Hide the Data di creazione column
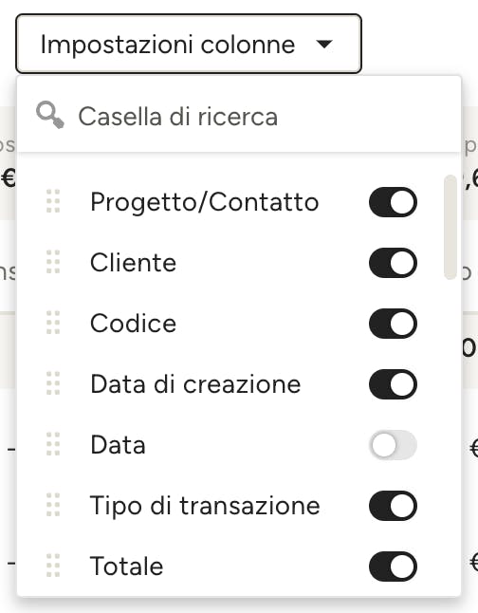The width and height of the screenshot is (478, 613). point(393,384)
